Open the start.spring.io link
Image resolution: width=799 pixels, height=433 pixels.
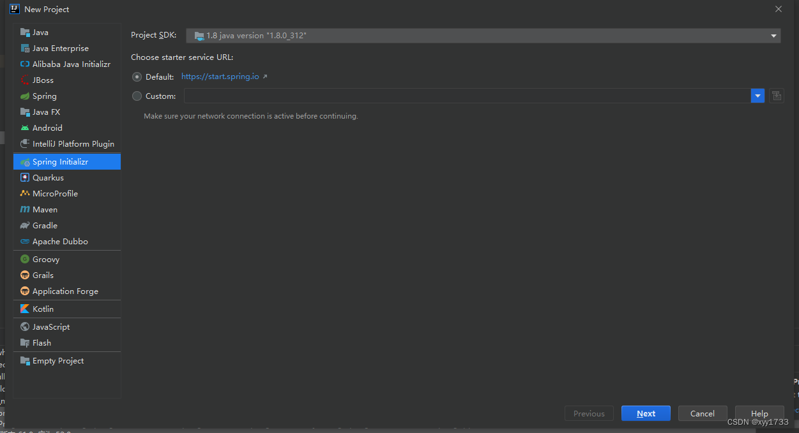tap(220, 77)
